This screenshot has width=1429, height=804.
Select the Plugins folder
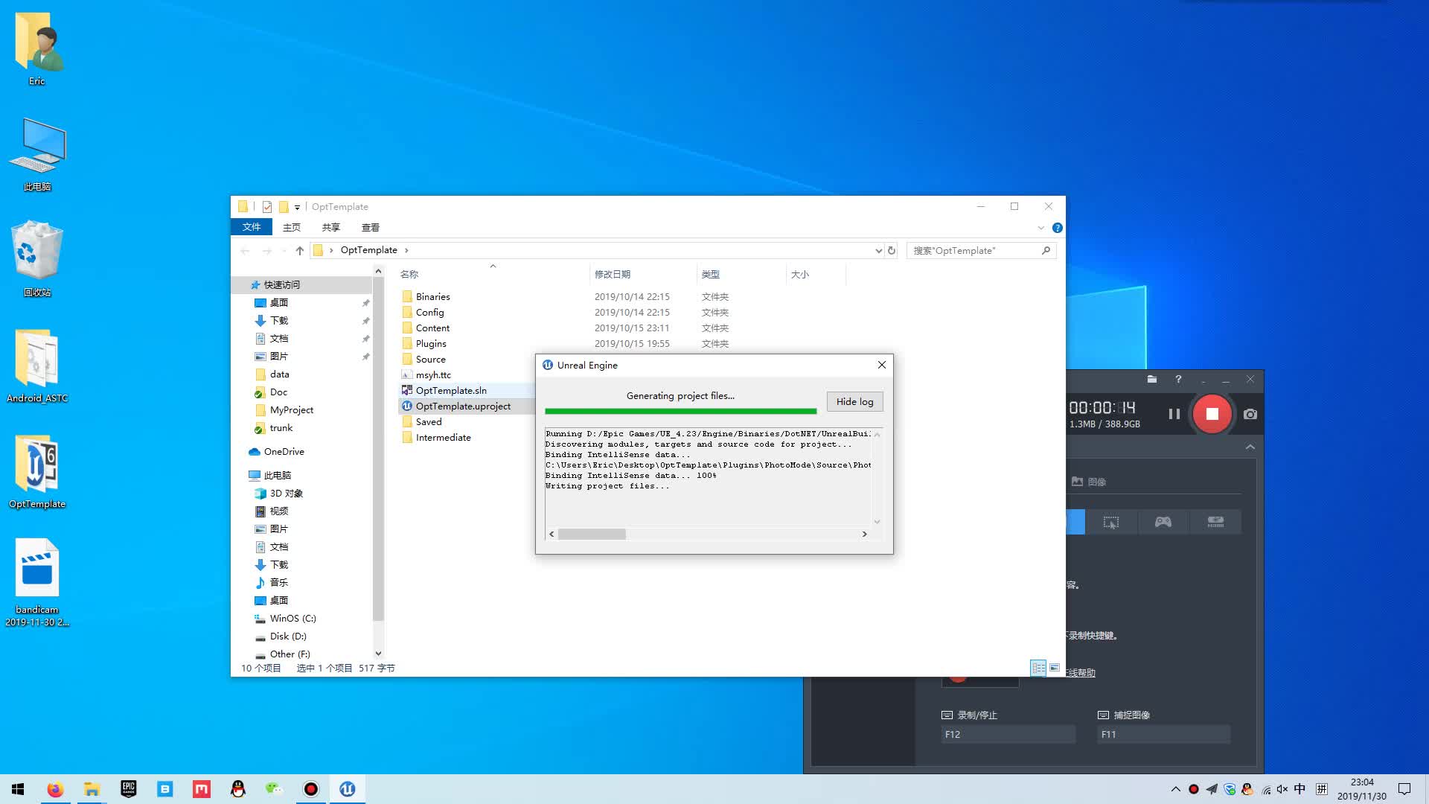point(431,343)
